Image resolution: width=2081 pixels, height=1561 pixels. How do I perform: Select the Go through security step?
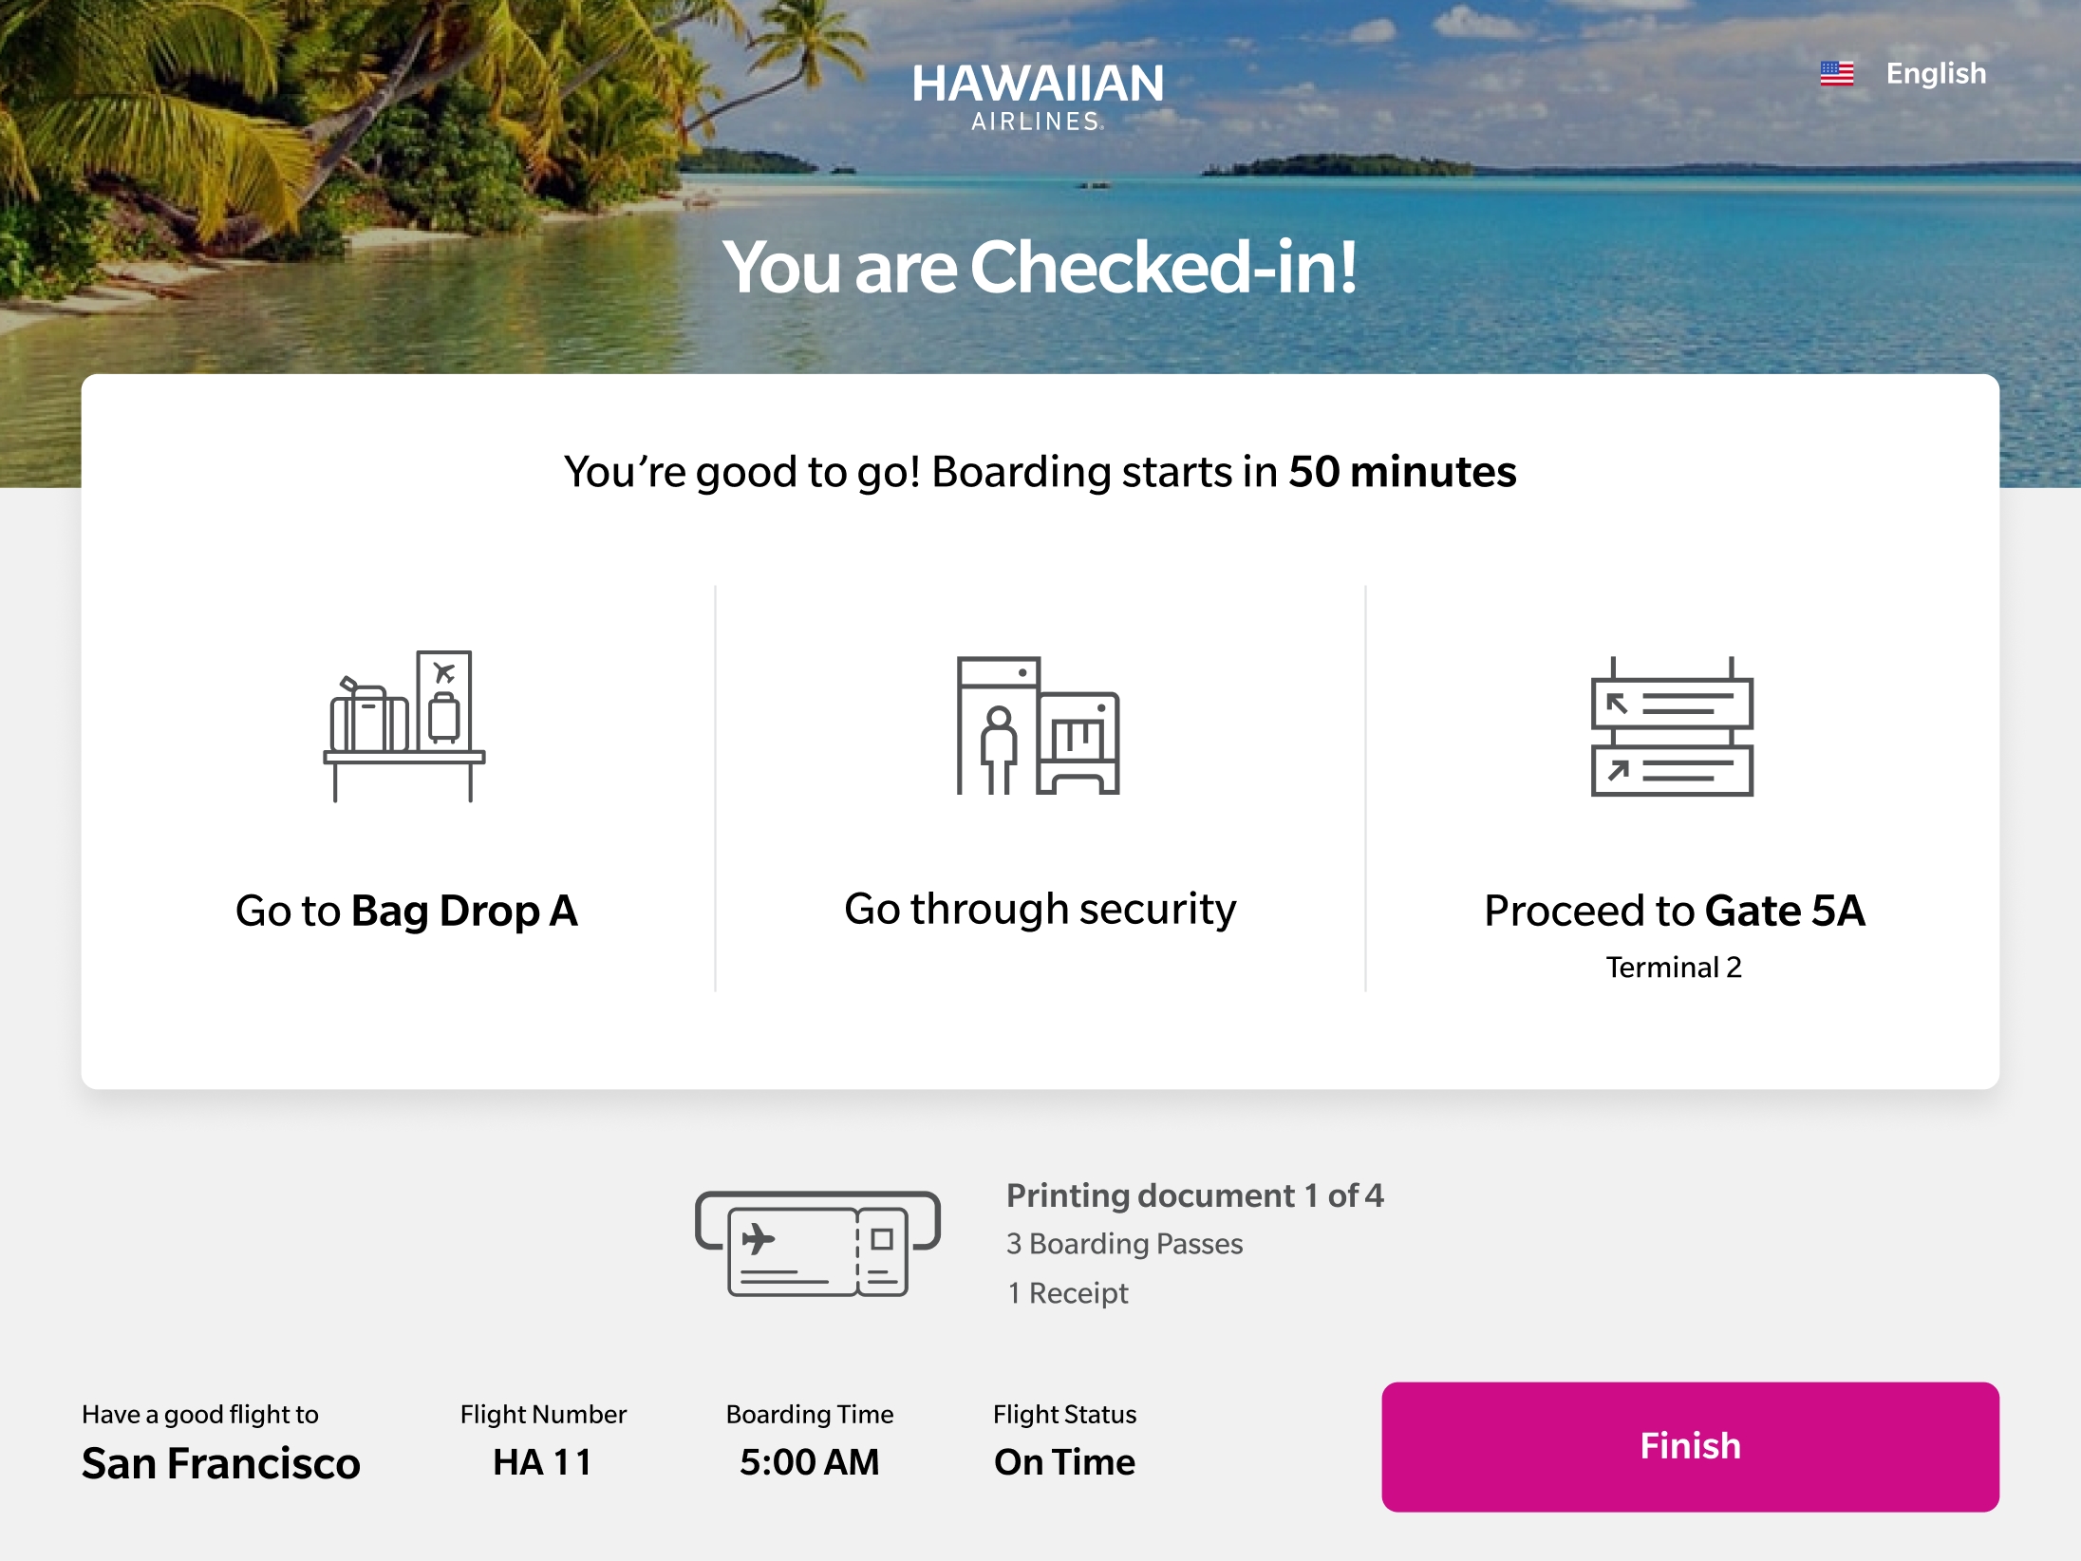point(1040,909)
